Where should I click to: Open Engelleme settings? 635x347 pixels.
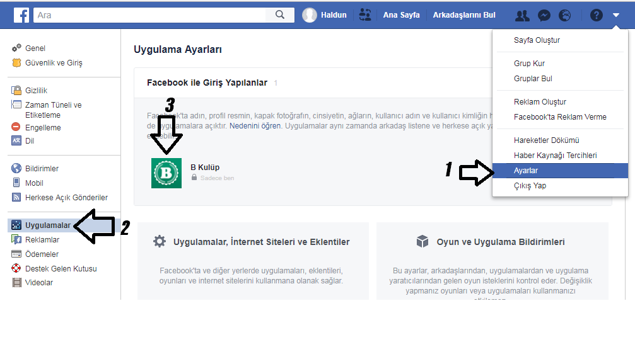[43, 127]
